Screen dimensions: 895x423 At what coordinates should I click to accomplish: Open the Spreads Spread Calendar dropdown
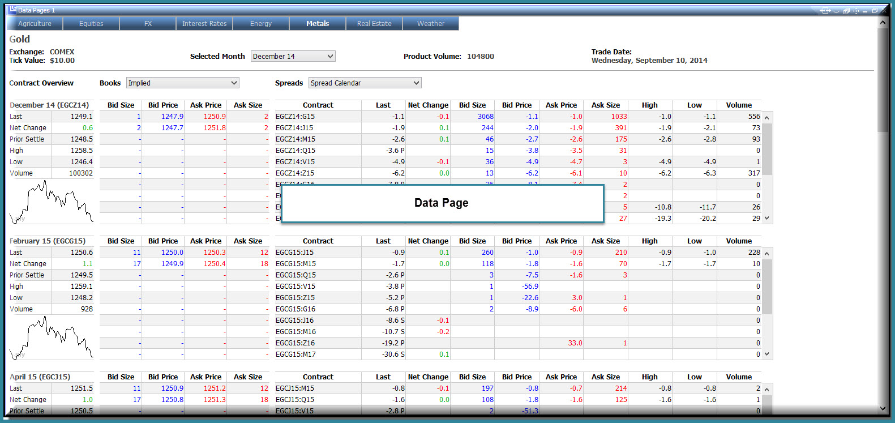[x=365, y=83]
